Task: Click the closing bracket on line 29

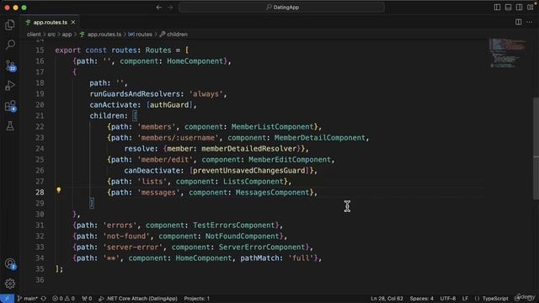Action: tap(92, 204)
